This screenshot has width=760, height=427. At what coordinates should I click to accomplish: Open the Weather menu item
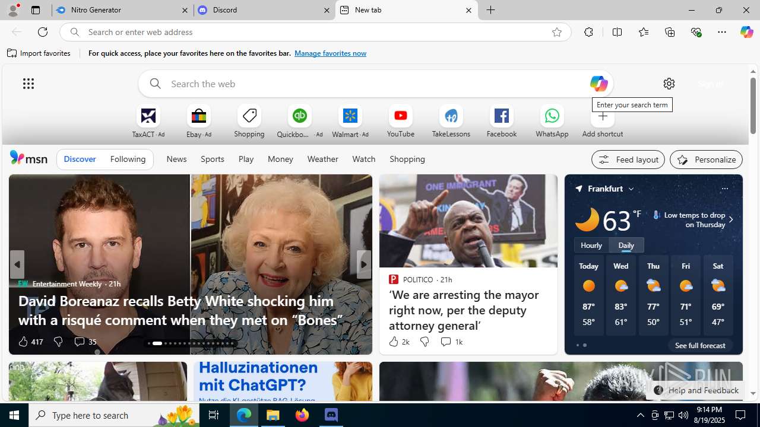322,159
